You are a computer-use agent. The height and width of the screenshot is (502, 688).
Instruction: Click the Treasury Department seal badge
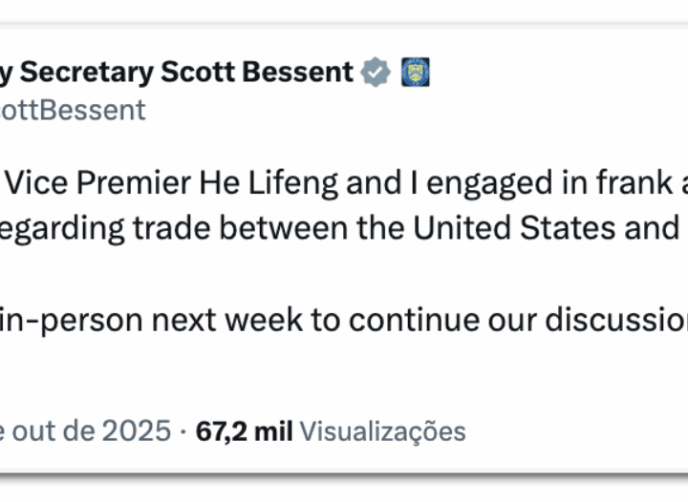pyautogui.click(x=415, y=73)
